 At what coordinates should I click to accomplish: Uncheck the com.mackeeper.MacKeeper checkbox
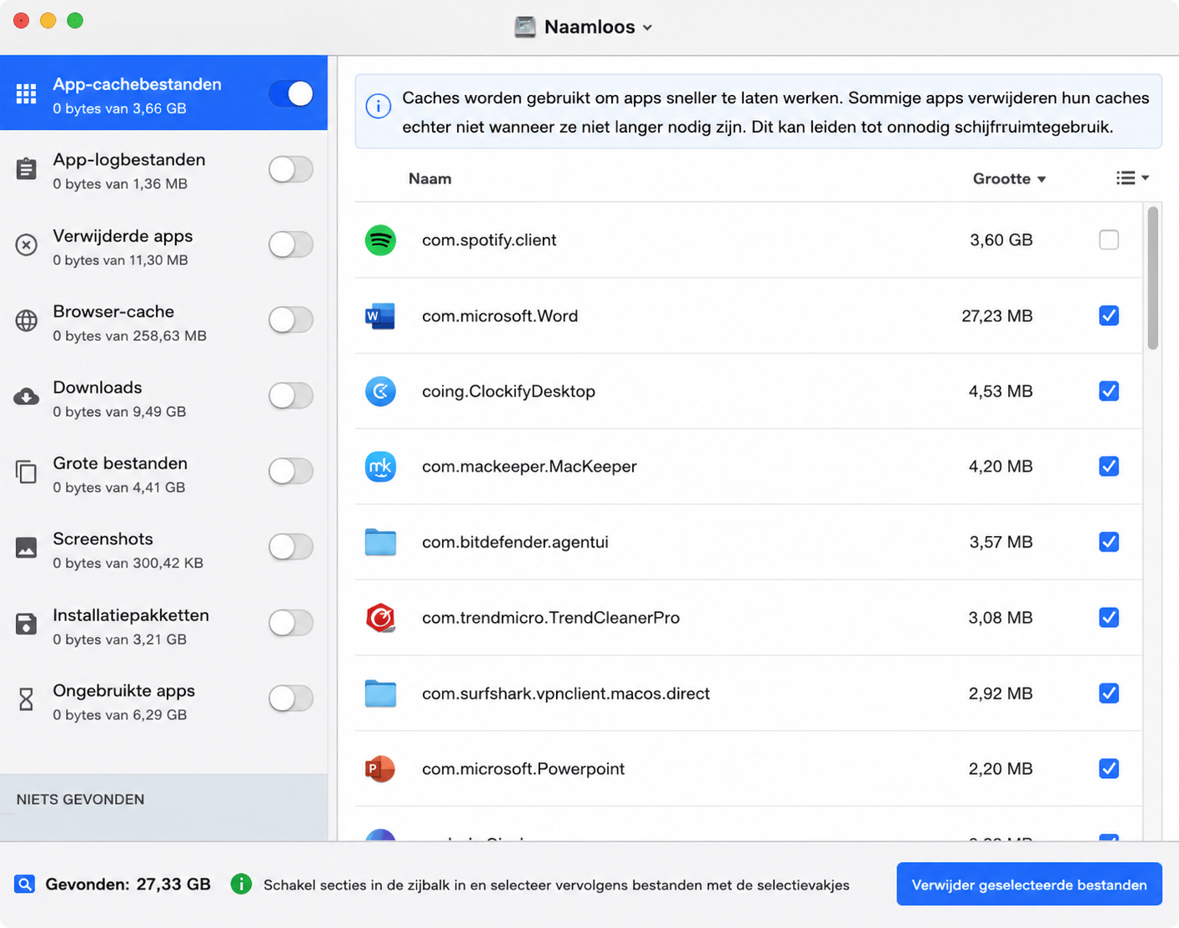(x=1109, y=467)
